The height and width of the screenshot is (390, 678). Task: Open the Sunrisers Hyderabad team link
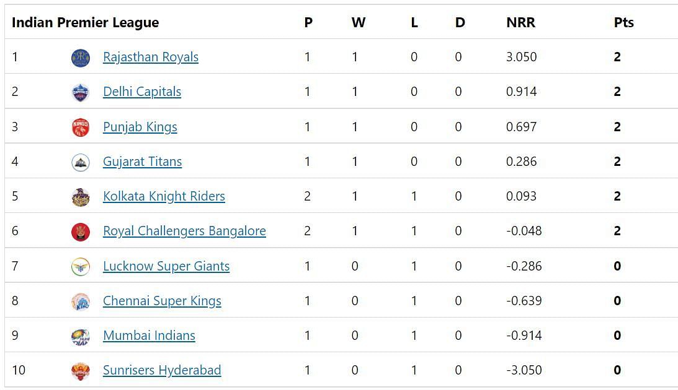point(162,370)
